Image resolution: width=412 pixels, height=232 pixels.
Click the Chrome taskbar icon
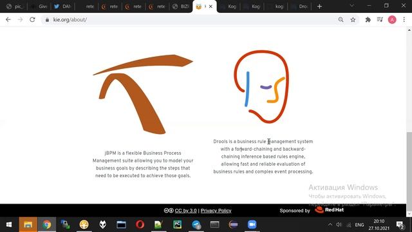point(47,225)
